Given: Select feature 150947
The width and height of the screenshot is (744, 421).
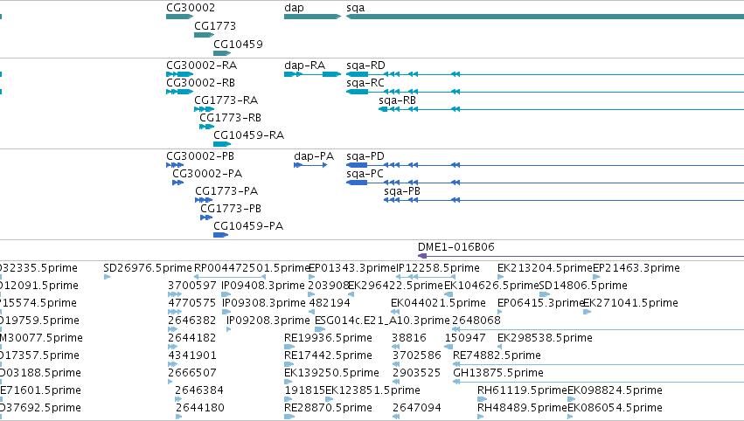Looking at the screenshot, I should point(465,338).
